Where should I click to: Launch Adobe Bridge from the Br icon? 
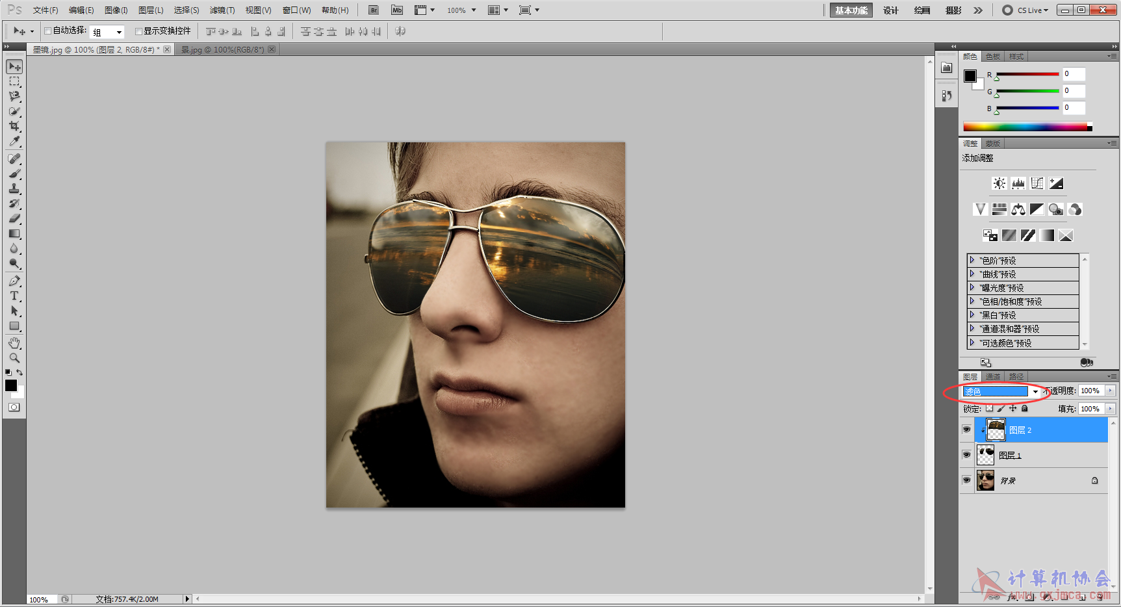pos(374,10)
